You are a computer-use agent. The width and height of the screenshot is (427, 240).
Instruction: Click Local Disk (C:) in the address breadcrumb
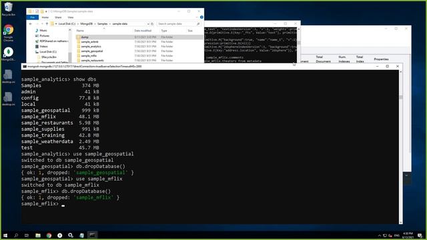pyautogui.click(x=67, y=24)
